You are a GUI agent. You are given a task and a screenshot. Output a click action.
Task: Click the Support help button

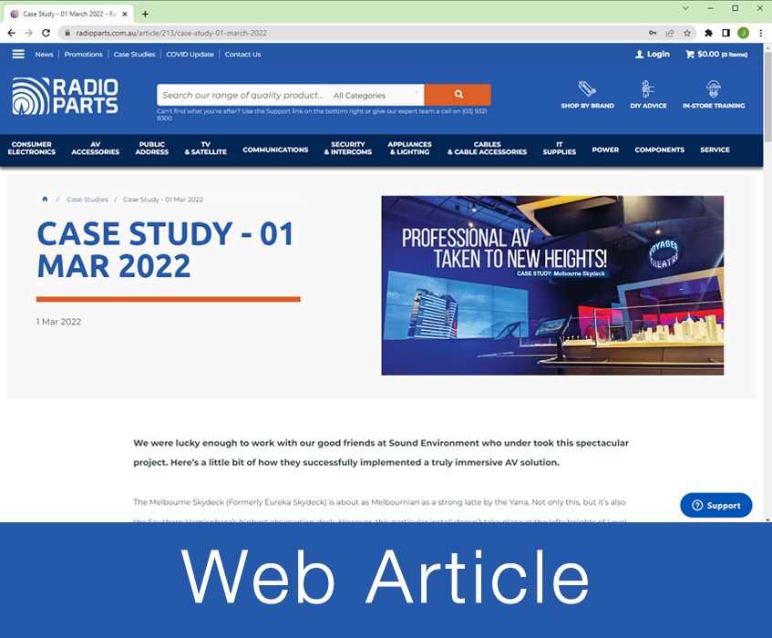(x=715, y=505)
